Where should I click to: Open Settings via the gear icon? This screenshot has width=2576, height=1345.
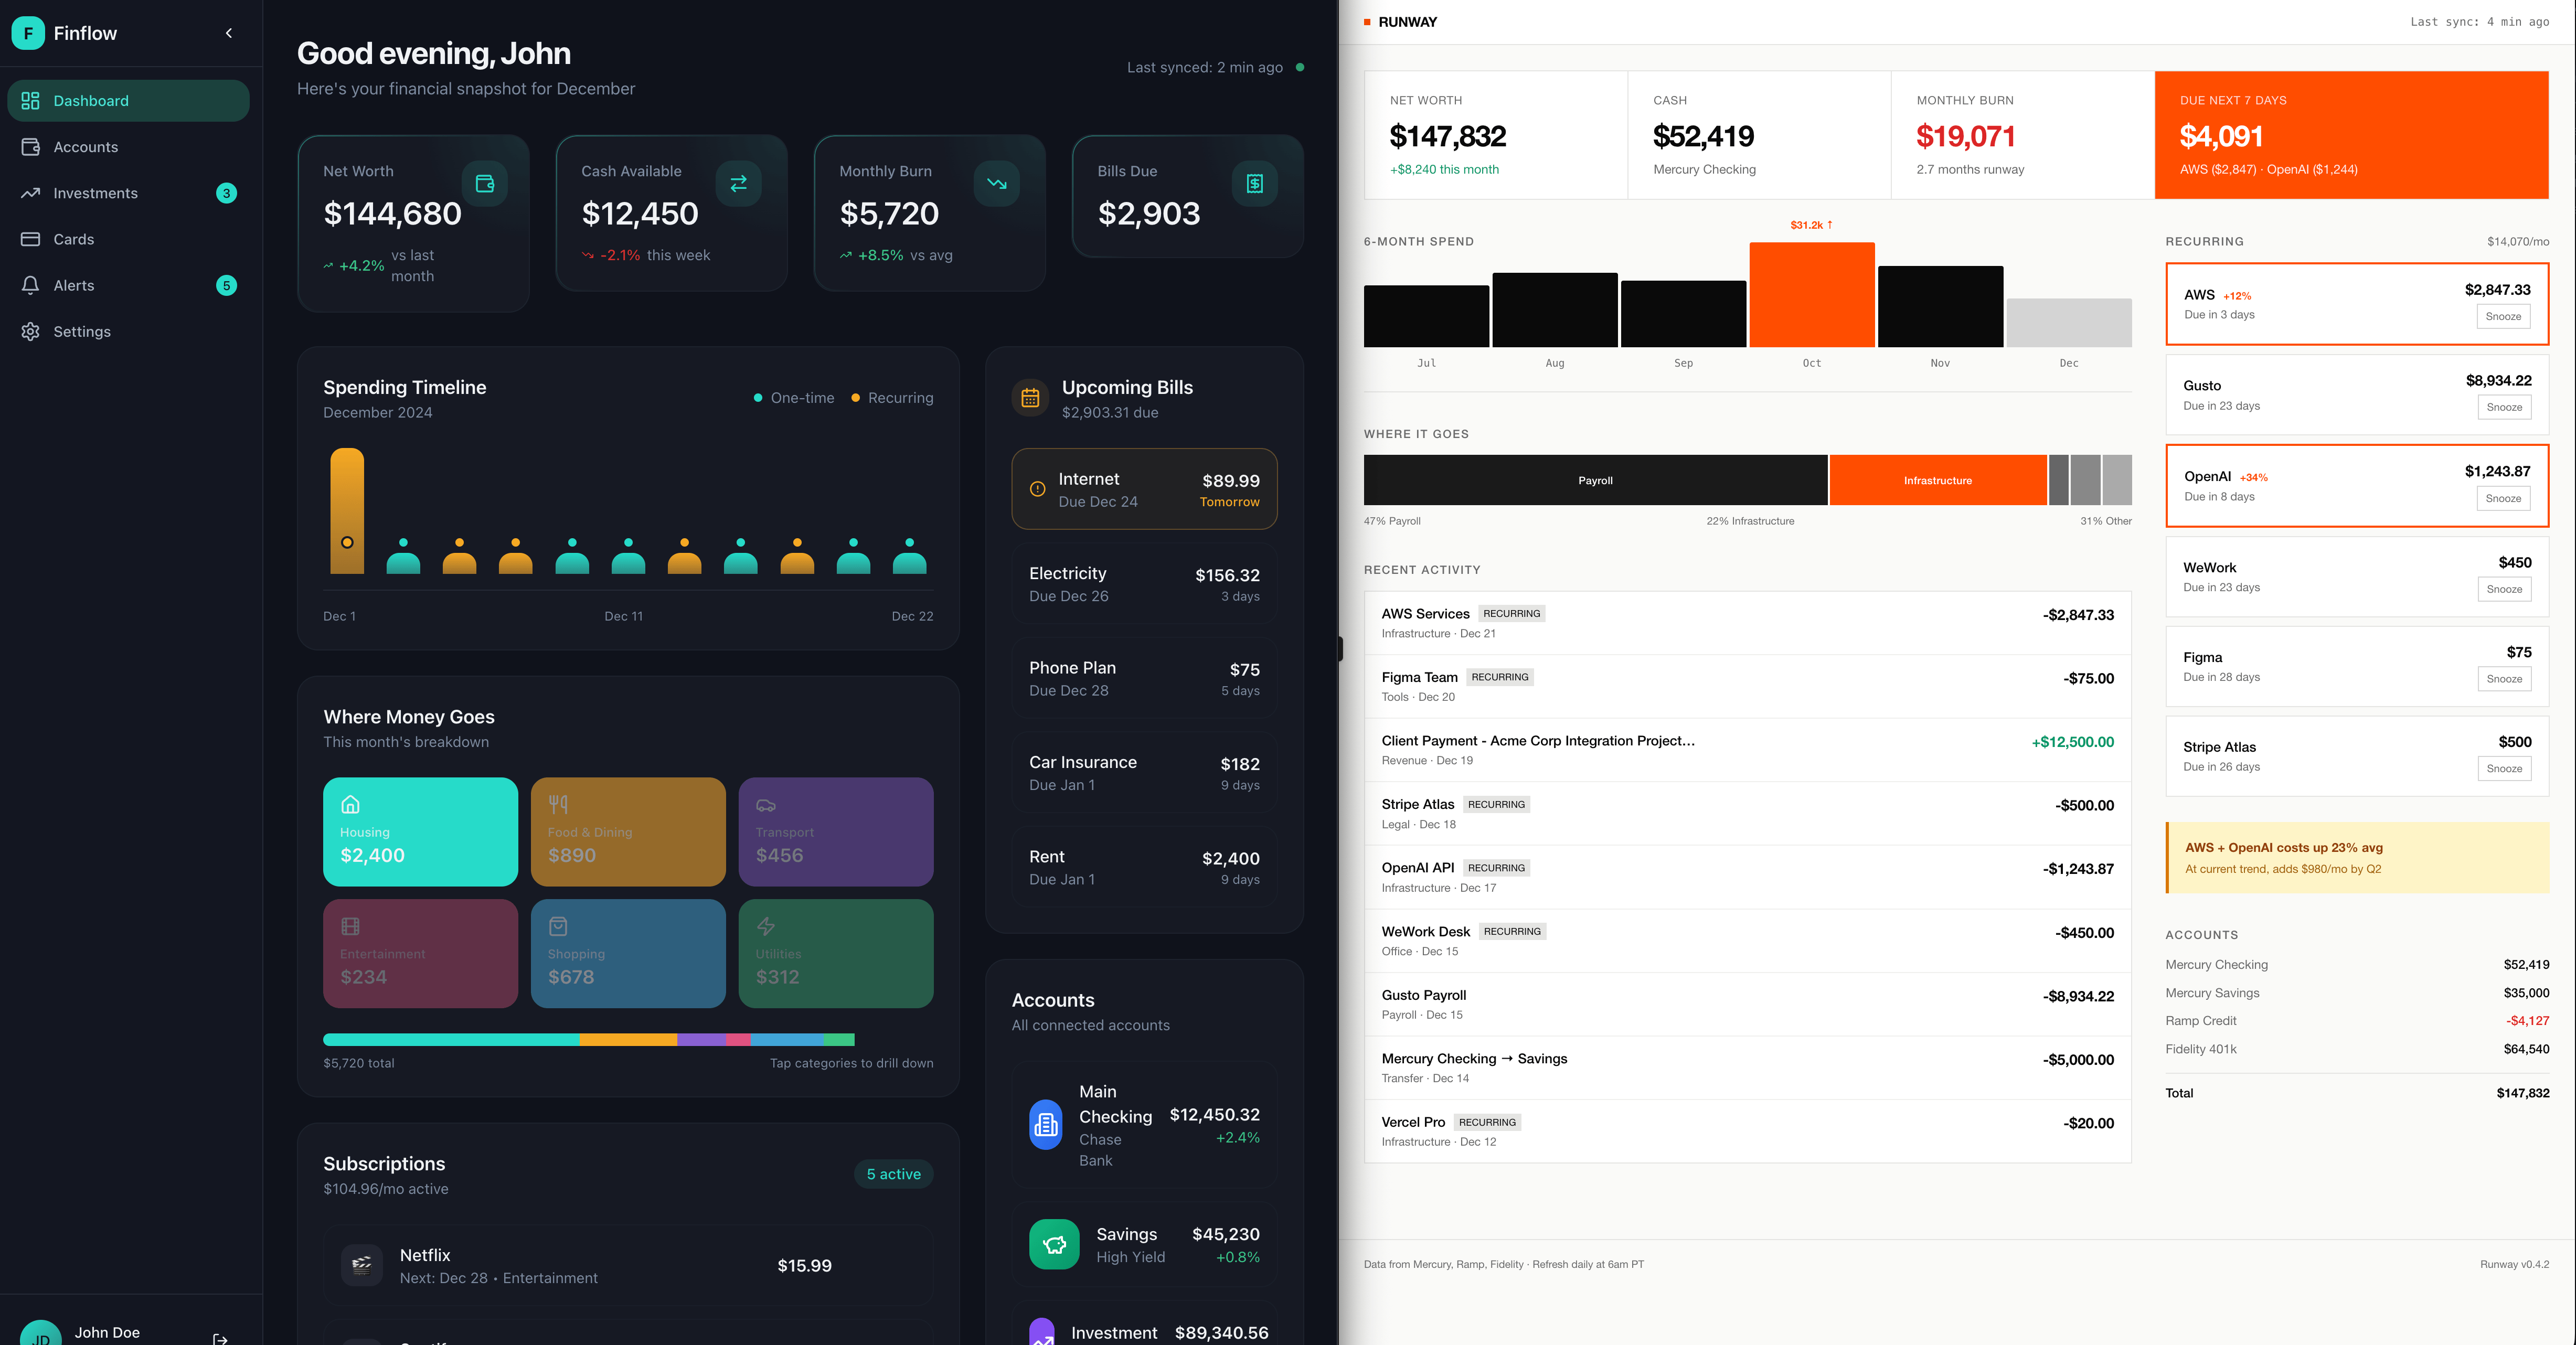(31, 331)
